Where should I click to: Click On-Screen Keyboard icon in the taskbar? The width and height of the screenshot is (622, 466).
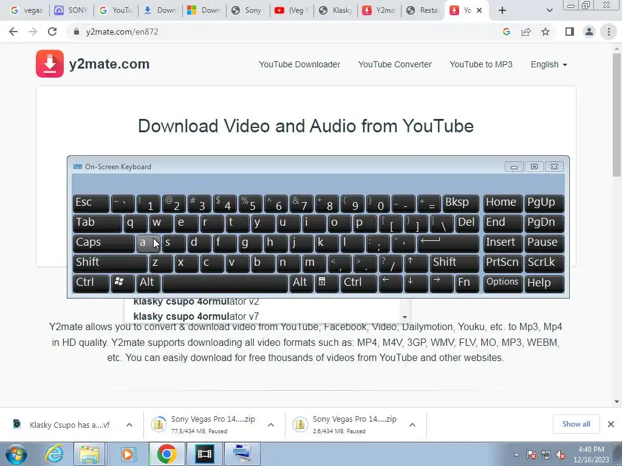tap(242, 454)
